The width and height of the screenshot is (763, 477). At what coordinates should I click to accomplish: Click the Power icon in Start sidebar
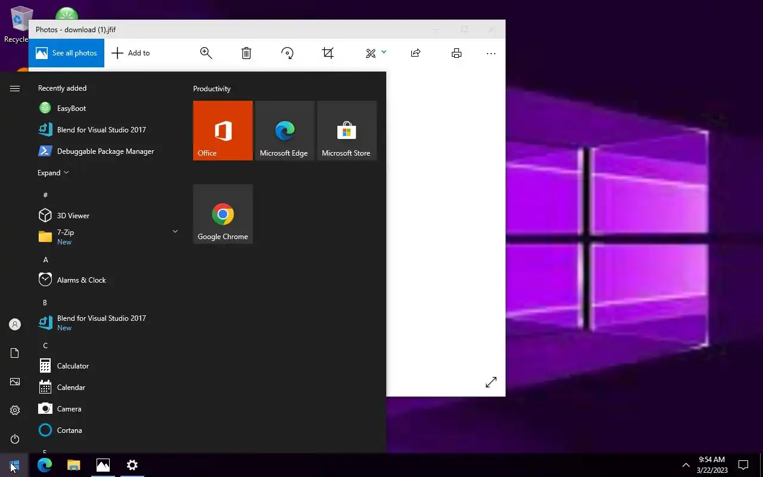15,439
